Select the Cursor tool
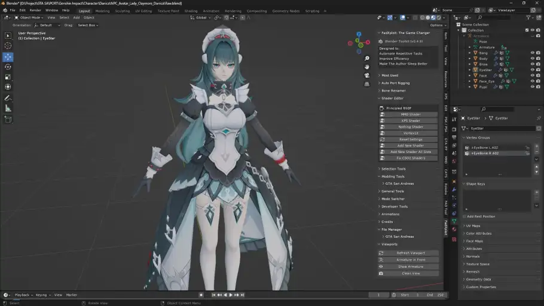The width and height of the screenshot is (544, 306). pos(8,46)
